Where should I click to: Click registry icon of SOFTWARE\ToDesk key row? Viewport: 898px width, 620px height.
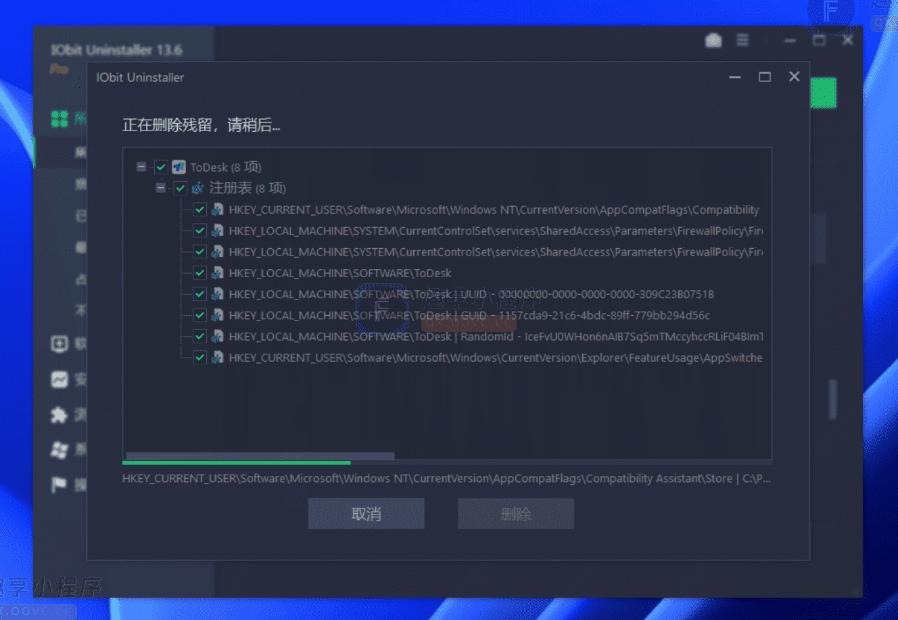(218, 273)
